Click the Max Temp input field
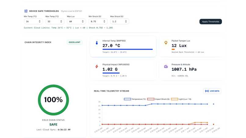 (55, 21)
